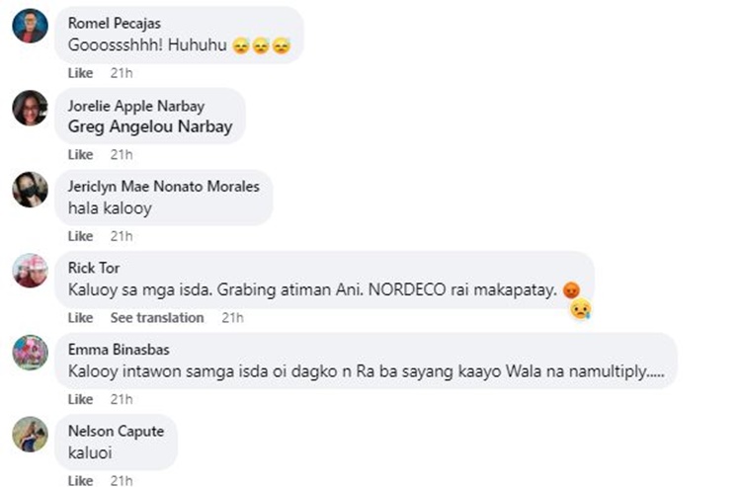Open Nelson Capute name link
Screen dimensions: 741x487
[116, 431]
